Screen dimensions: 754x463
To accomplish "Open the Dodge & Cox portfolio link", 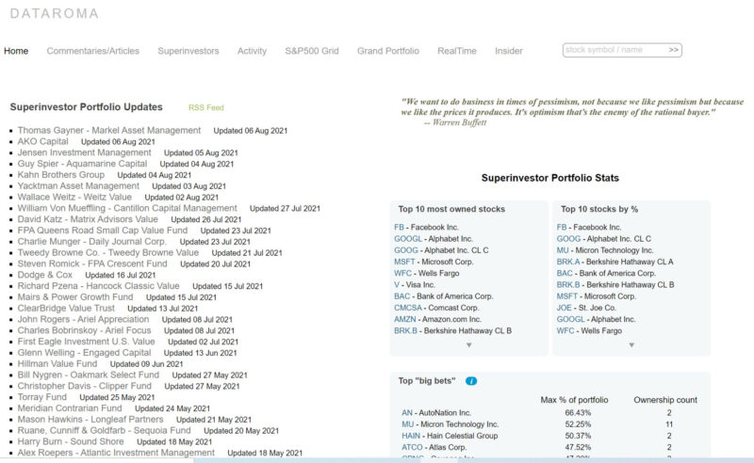I will (47, 275).
